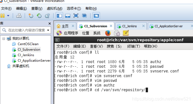Image resolution: width=193 pixels, height=104 pixels.
Task: Select CI_Subversion in the library tree
Action: (x=29, y=50)
